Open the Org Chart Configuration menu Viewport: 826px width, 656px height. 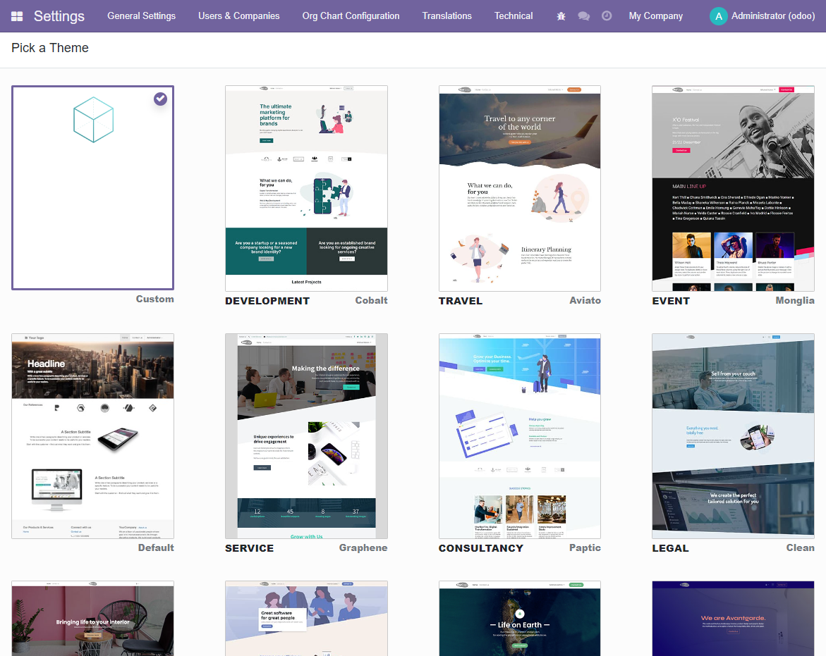(351, 16)
